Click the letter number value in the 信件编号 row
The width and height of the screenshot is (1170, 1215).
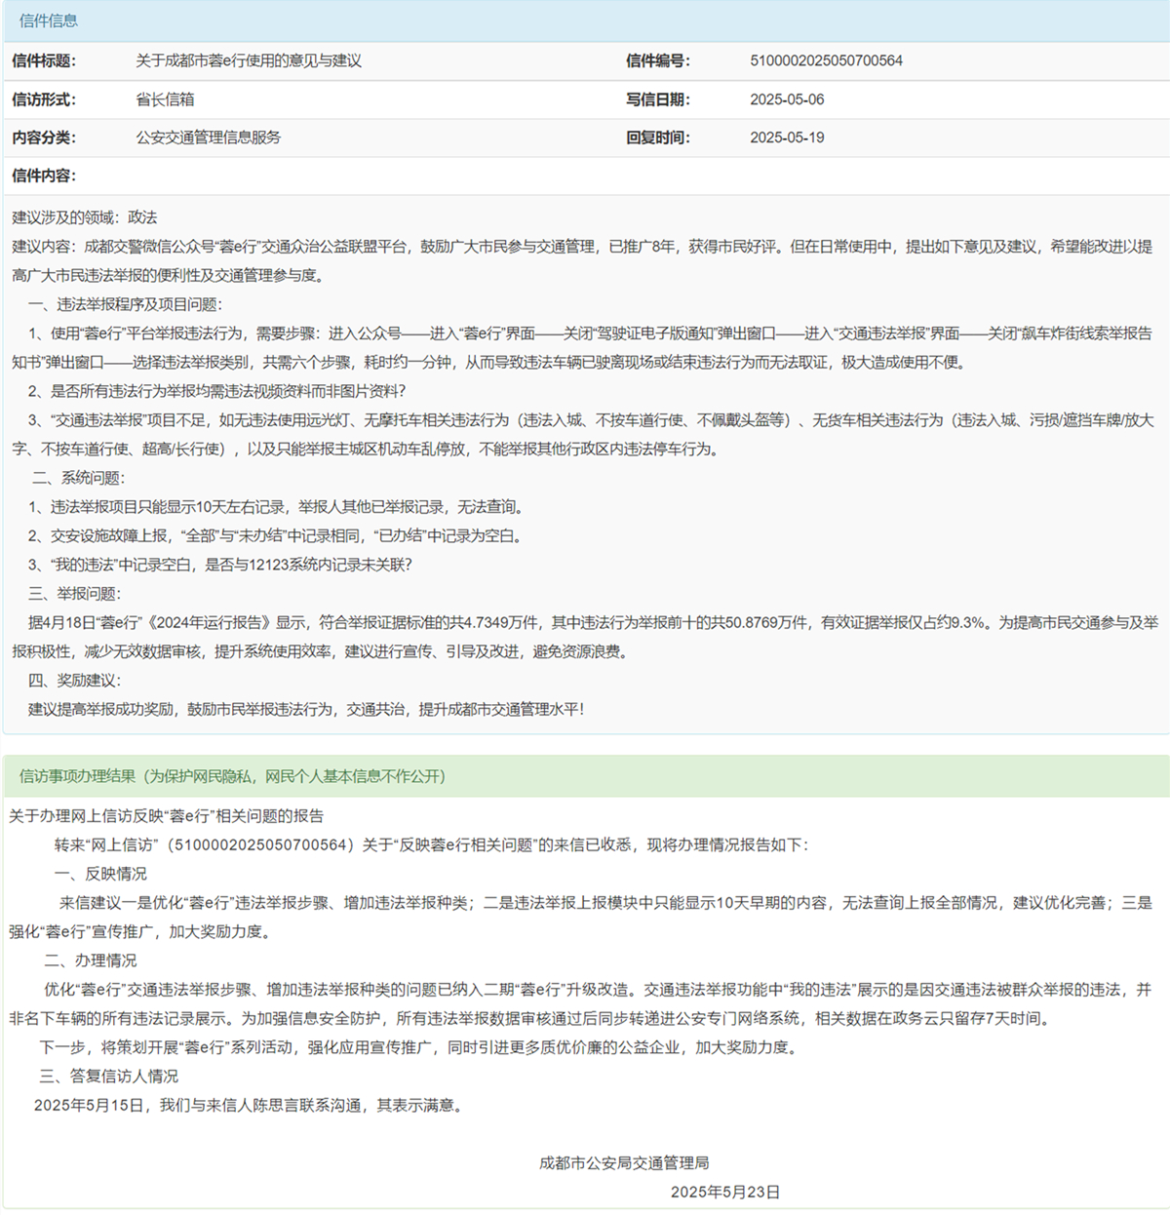826,60
